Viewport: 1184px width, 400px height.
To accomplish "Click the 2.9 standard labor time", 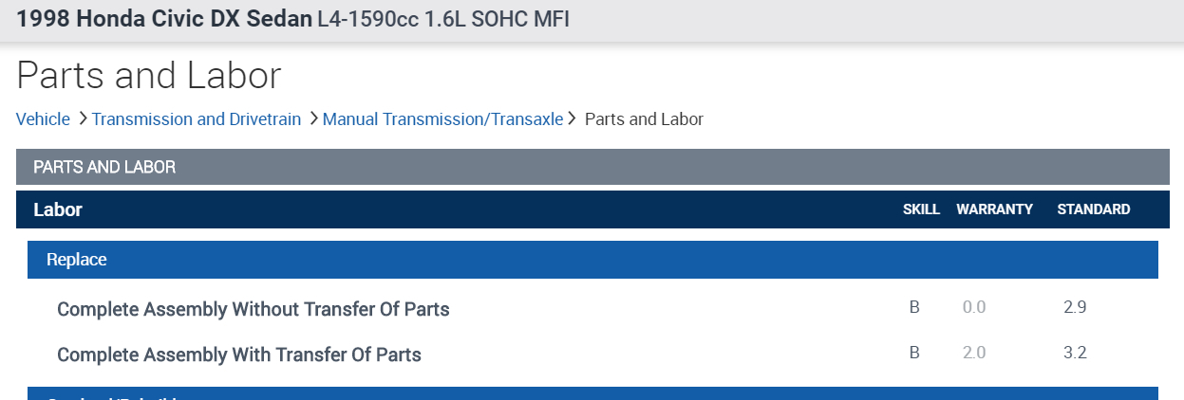I will (x=1076, y=307).
